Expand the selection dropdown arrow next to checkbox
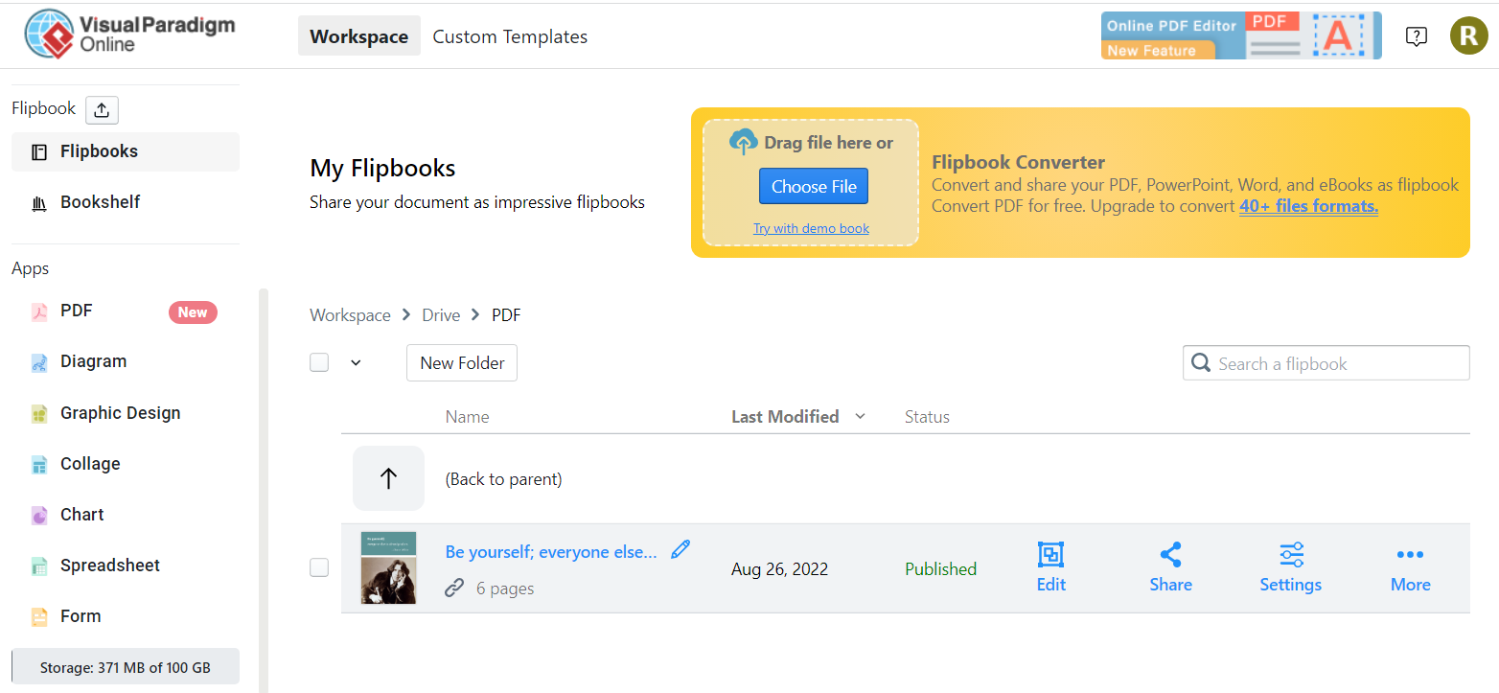Viewport: 1499px width, 693px height. 356,363
